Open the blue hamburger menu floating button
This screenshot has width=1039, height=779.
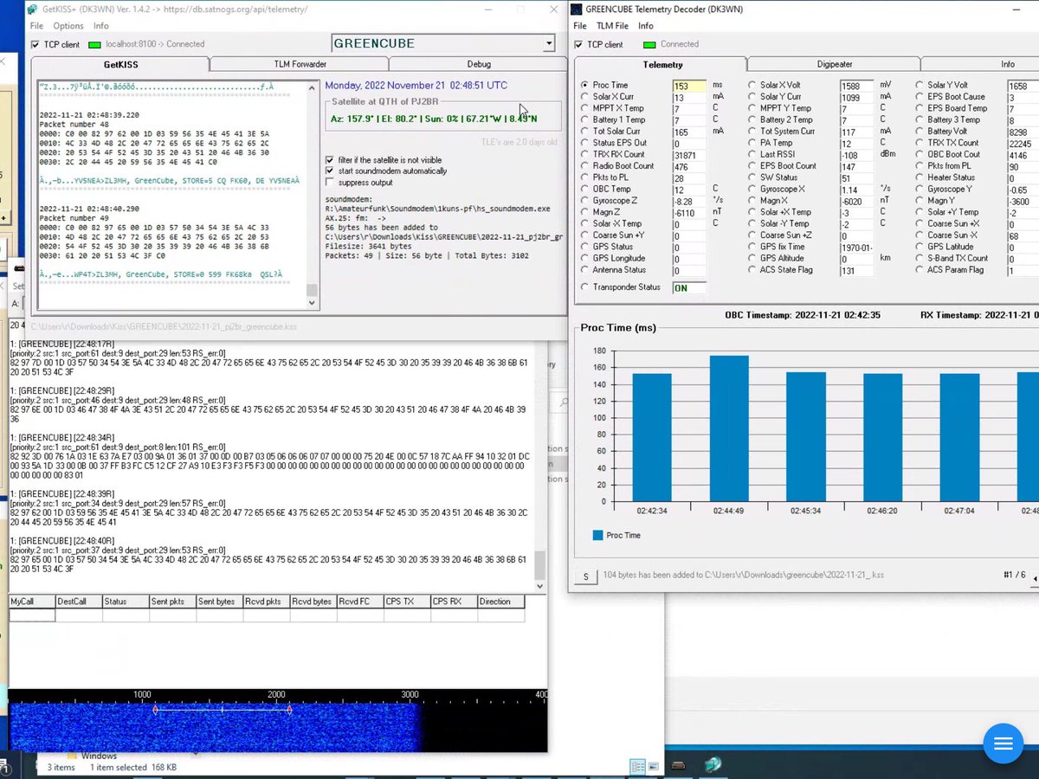pyautogui.click(x=1003, y=744)
